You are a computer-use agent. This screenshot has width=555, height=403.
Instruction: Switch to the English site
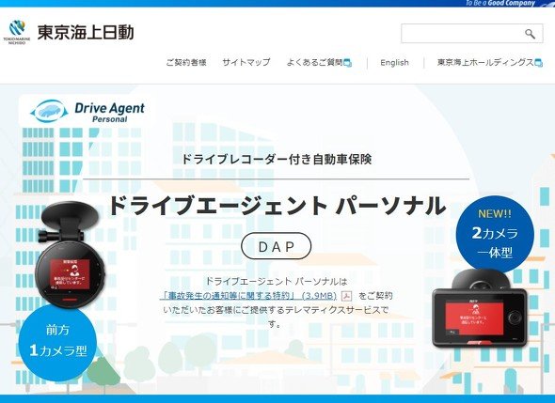(394, 63)
